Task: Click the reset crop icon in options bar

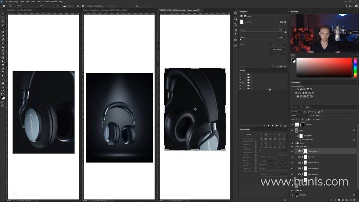Action: click(137, 6)
